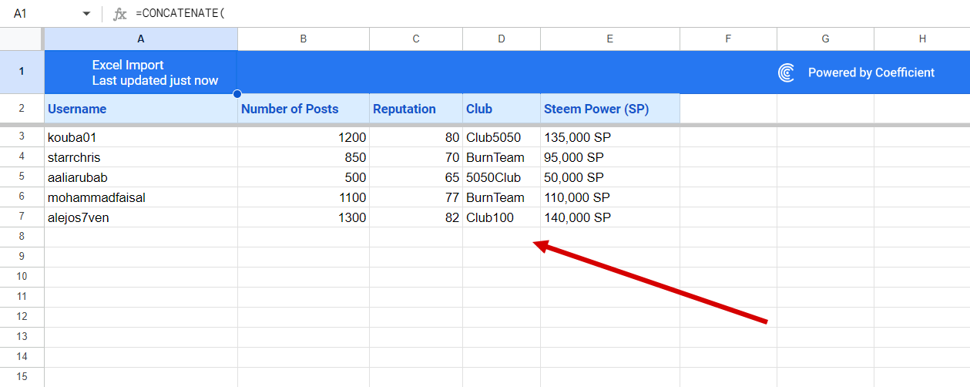This screenshot has width=970, height=387.
Task: Click the kouba01 cell
Action: tap(141, 137)
